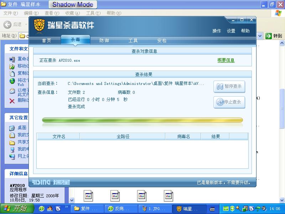
Task: Click the 暂停查杀 button
Action: [x=229, y=87]
